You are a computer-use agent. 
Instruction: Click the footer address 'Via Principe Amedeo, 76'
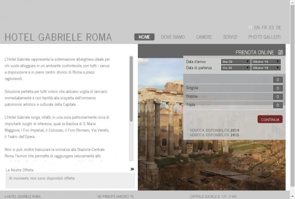click(115, 197)
